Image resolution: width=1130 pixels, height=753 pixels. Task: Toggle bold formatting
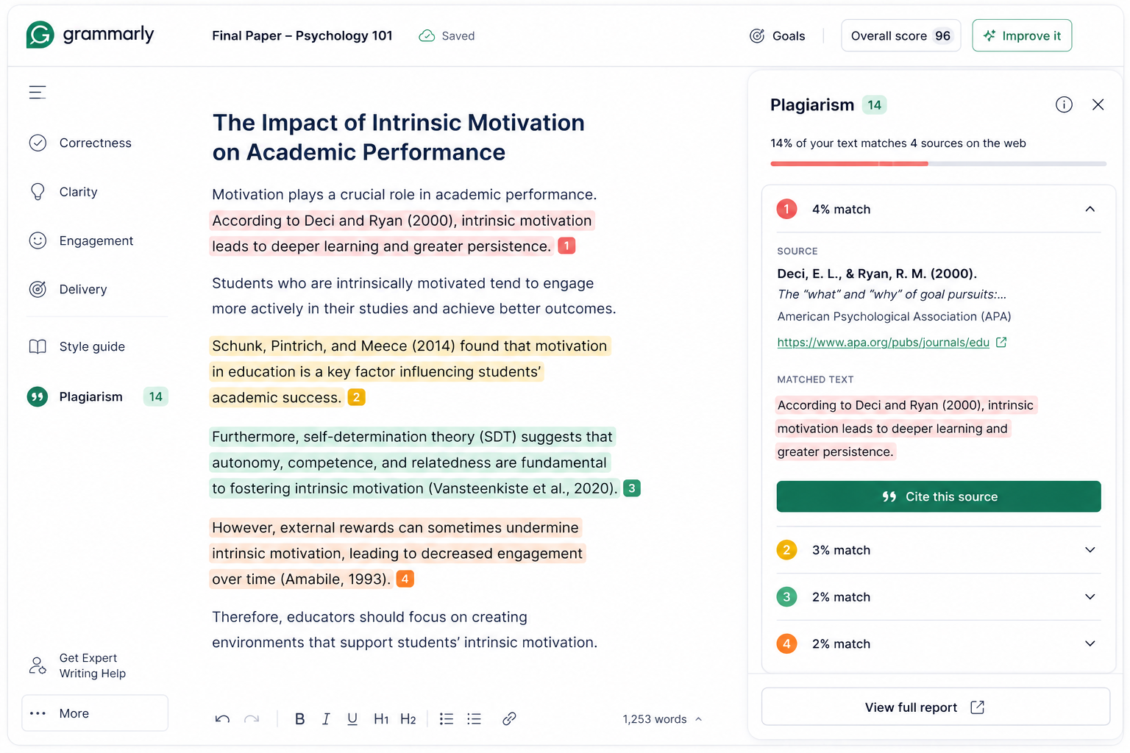[x=299, y=718]
